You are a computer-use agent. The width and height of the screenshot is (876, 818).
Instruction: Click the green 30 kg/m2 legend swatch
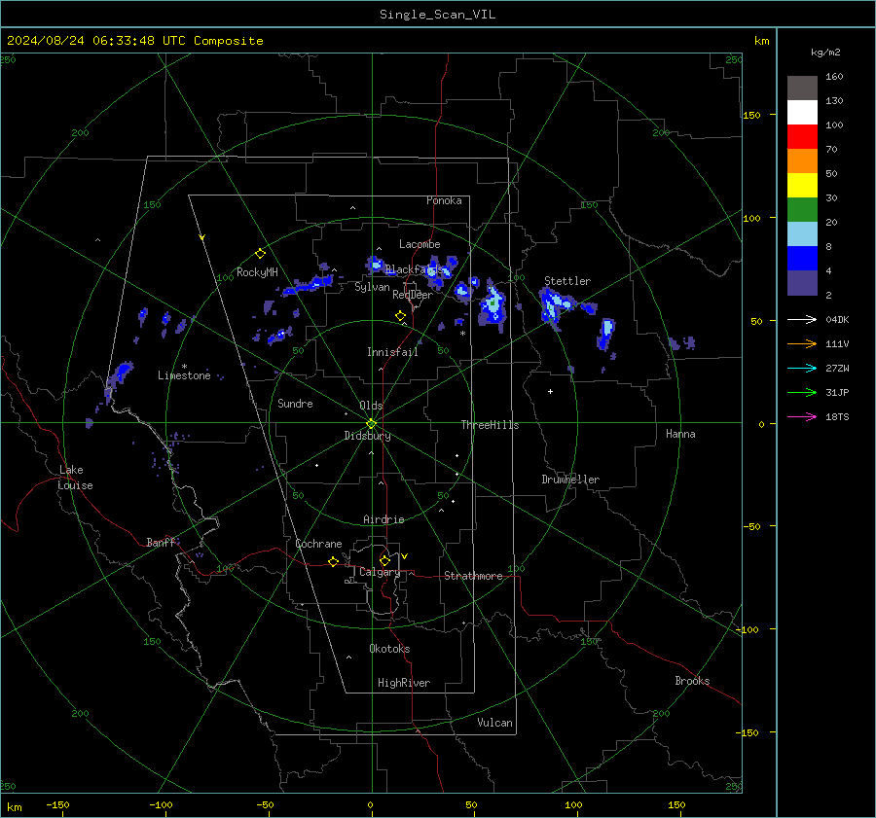coord(802,210)
